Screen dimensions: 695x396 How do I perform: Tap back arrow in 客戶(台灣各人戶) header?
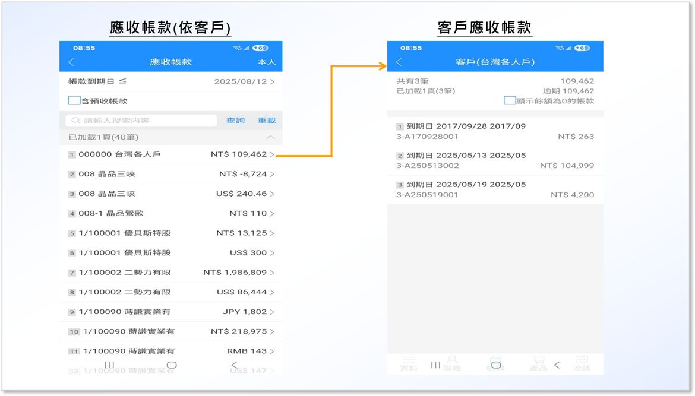click(x=399, y=62)
